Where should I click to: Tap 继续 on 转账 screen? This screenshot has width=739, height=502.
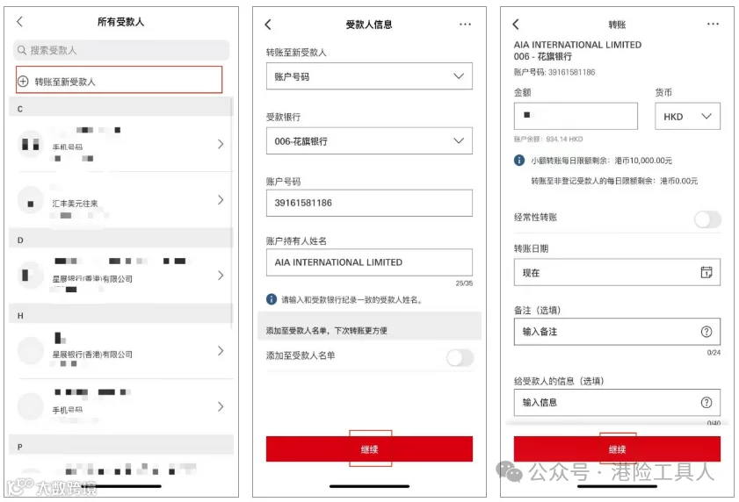617,448
